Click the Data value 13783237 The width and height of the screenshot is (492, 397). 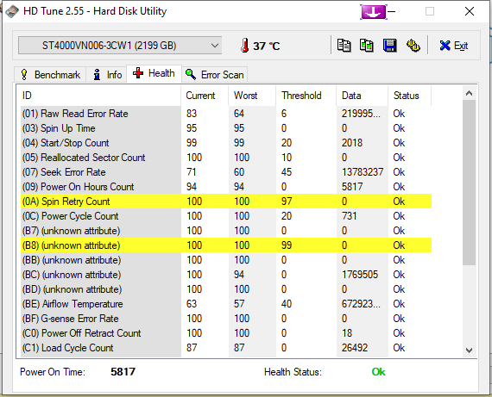point(363,172)
